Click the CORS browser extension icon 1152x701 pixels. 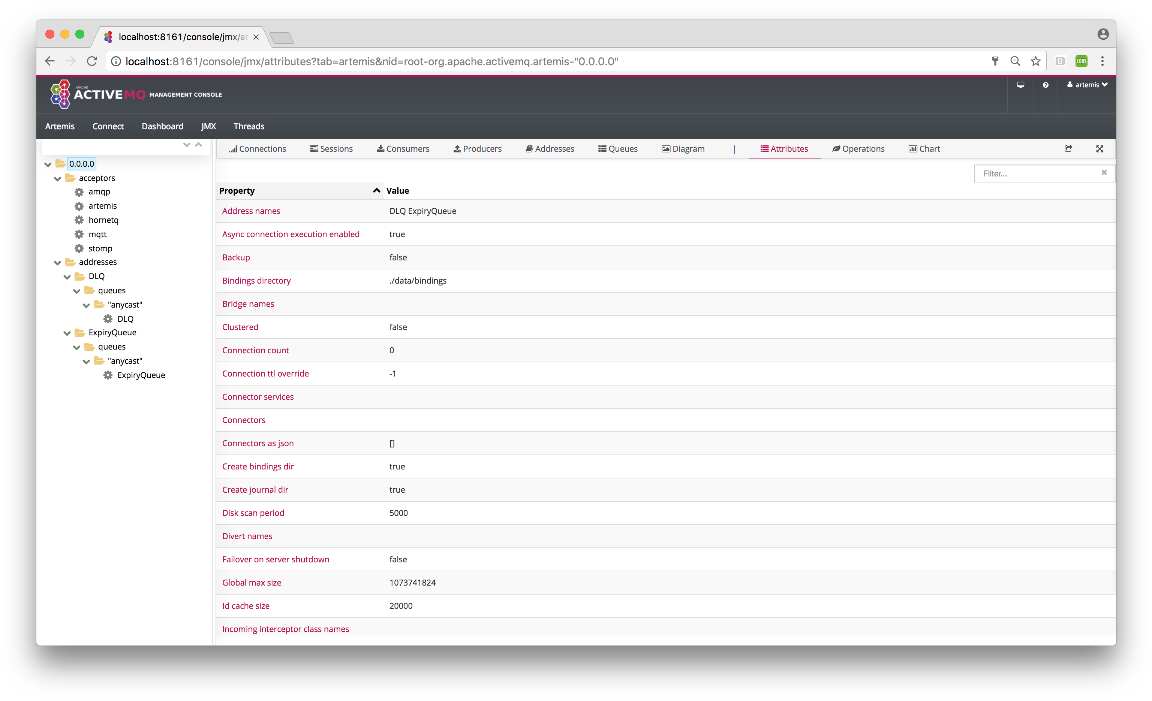[x=1082, y=61]
